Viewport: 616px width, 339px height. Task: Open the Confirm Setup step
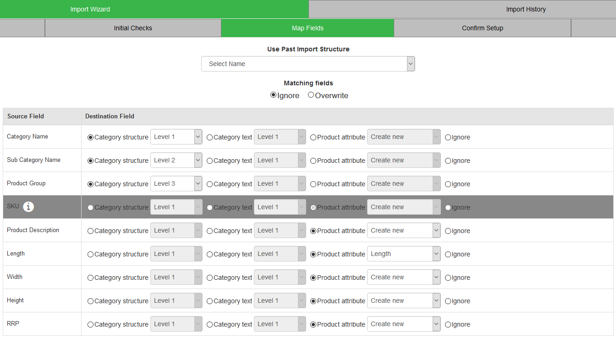483,28
